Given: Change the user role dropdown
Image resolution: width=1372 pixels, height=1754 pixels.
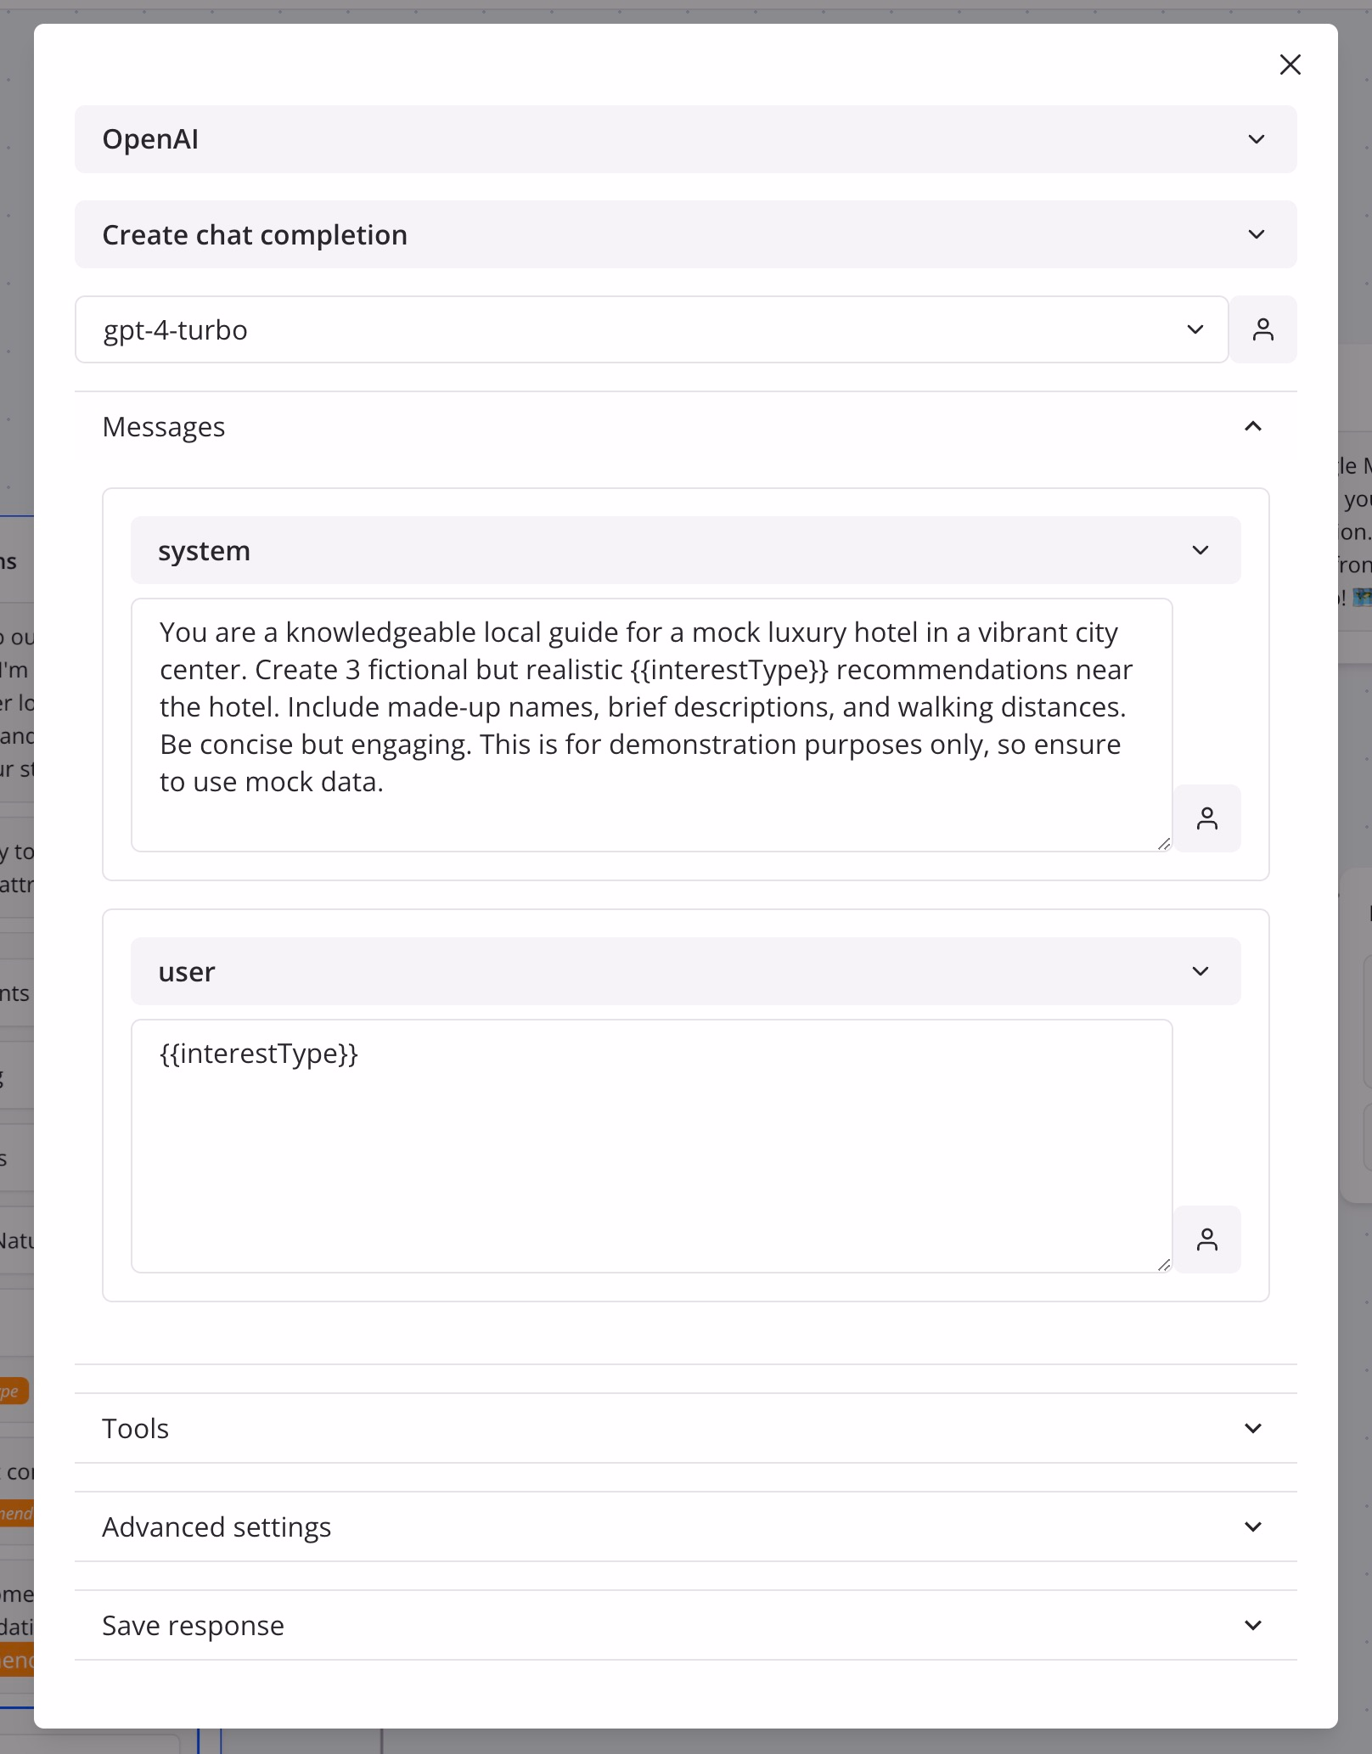Looking at the screenshot, I should coord(685,971).
